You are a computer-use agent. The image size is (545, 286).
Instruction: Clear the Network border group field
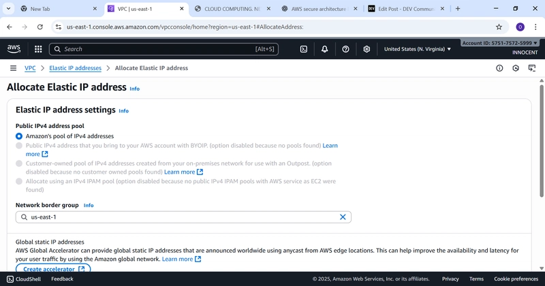(x=343, y=217)
